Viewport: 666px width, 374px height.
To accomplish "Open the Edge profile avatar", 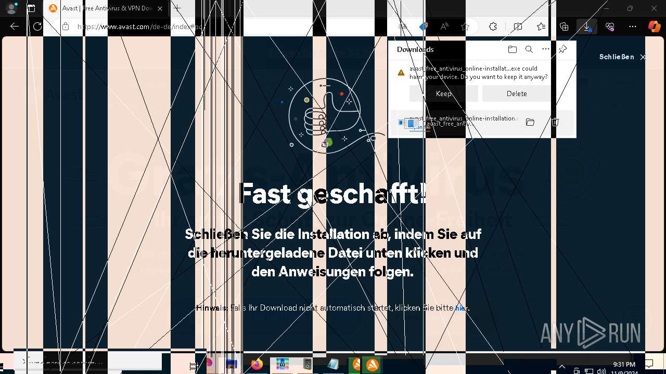I will point(11,8).
